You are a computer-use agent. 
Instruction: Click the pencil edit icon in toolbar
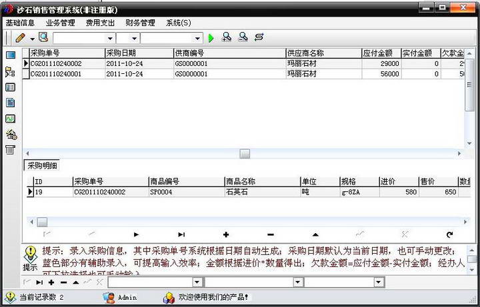[20, 38]
